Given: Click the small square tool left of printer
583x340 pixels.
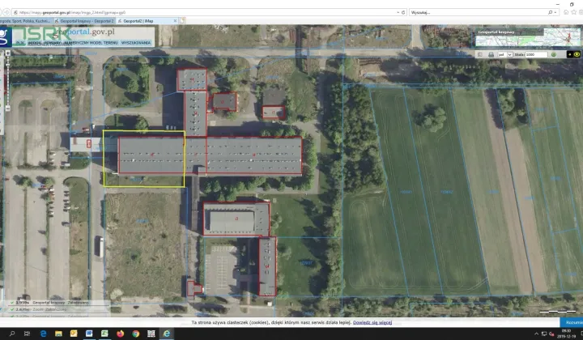Looking at the screenshot, I should 480,54.
